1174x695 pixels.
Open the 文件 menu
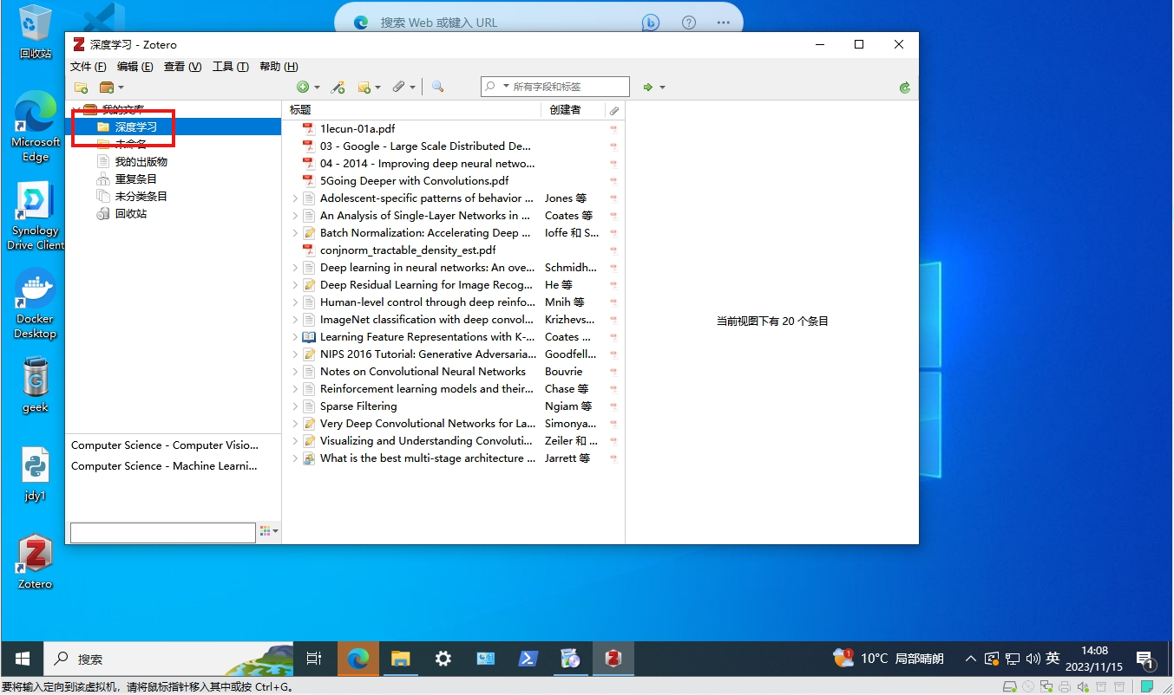[88, 67]
